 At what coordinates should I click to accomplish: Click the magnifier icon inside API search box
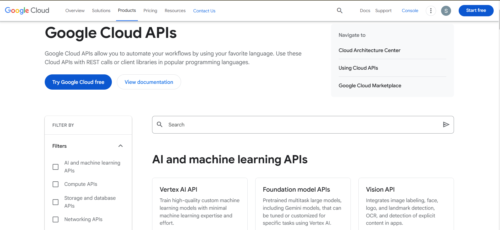160,124
